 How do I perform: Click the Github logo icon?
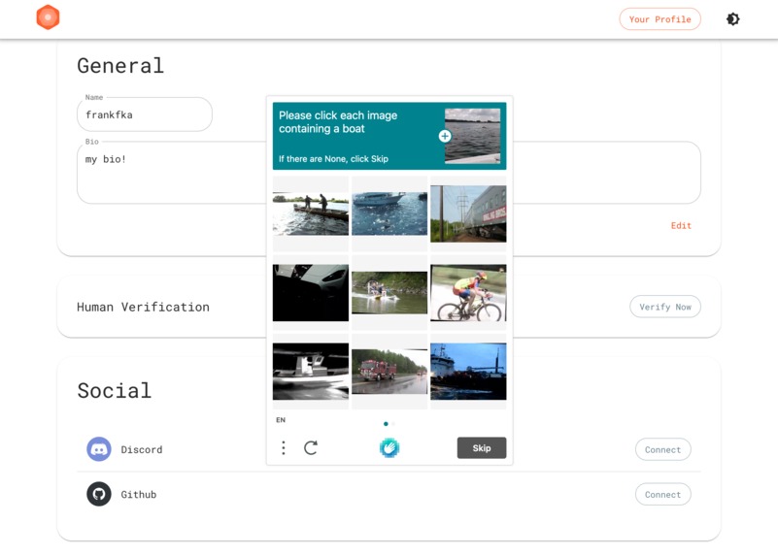click(x=99, y=494)
